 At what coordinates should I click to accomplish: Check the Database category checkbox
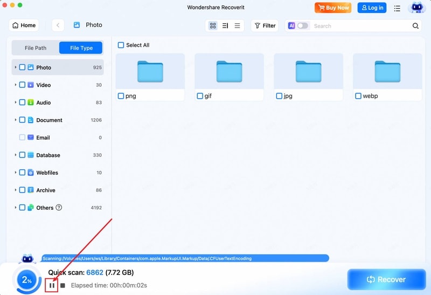(x=22, y=155)
